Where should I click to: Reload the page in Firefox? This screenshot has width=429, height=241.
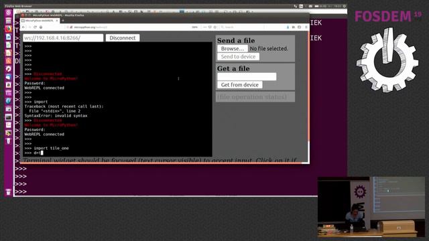pos(35,27)
